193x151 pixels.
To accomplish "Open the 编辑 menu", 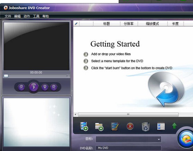I will click(x=17, y=16).
